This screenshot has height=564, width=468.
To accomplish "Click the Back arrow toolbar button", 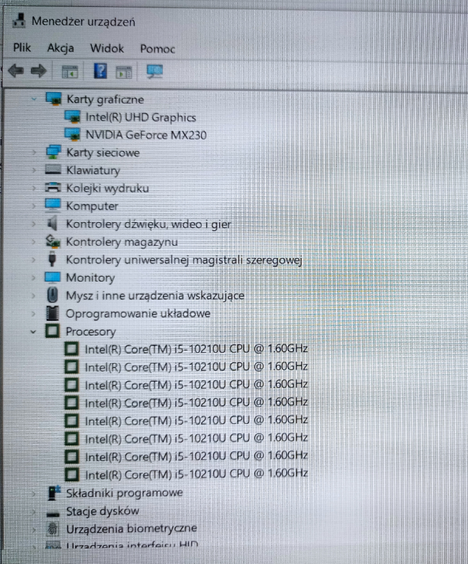I will [x=16, y=70].
